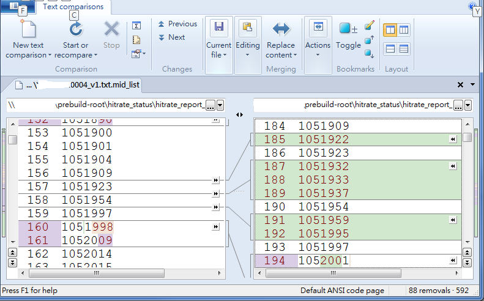The height and width of the screenshot is (301, 484).
Task: Left pane jump to previous change
Action: point(12,253)
